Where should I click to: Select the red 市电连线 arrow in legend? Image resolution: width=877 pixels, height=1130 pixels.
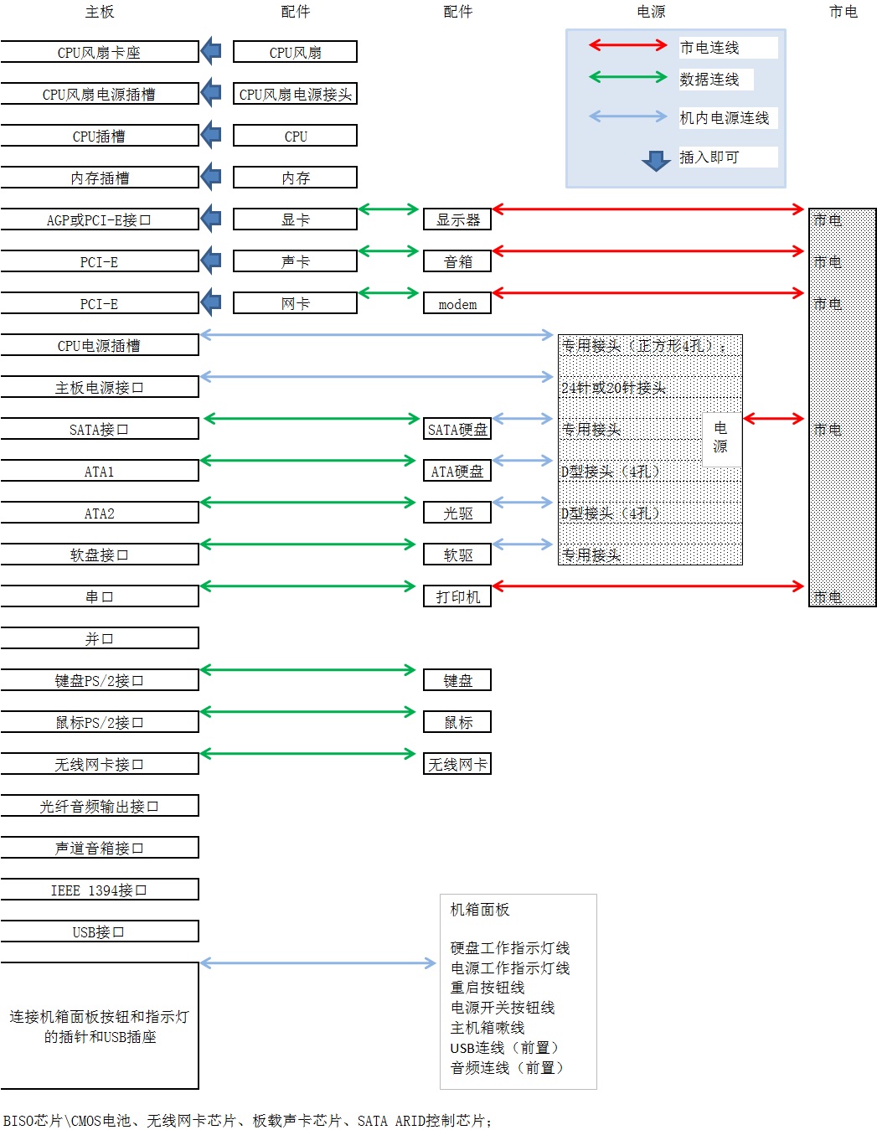[x=628, y=45]
